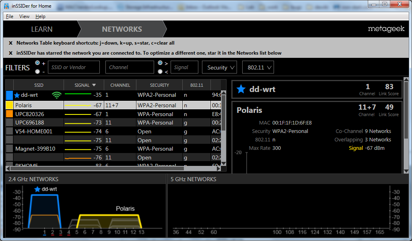Click the grey swatch beside UPC696188
Viewport: 412px width, 241px height.
coord(10,123)
